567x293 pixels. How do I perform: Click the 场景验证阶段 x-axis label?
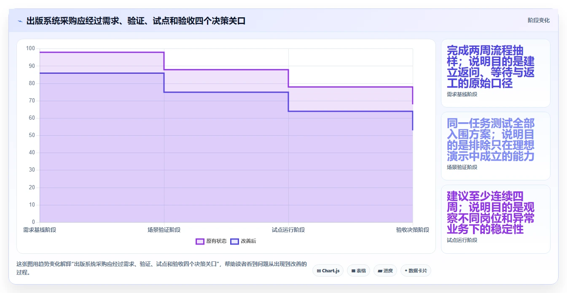click(164, 230)
